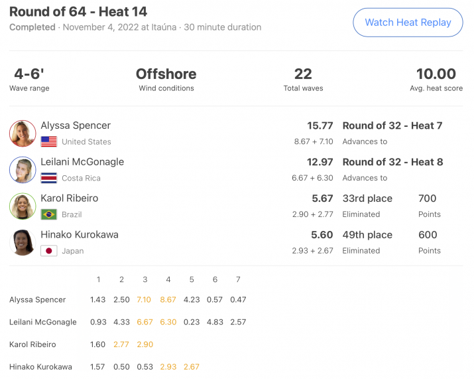Open Leilani McGonagle's profile photo
Screen dimensions: 474x379
(x=23, y=169)
